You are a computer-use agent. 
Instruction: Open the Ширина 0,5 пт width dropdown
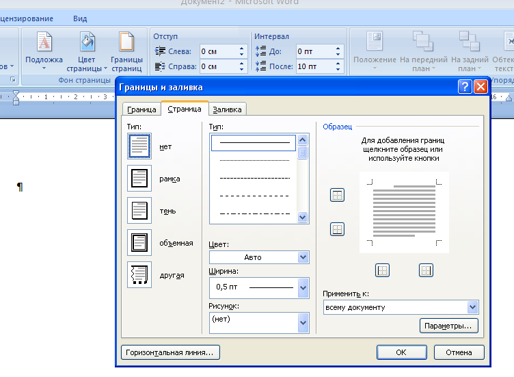pyautogui.click(x=303, y=288)
